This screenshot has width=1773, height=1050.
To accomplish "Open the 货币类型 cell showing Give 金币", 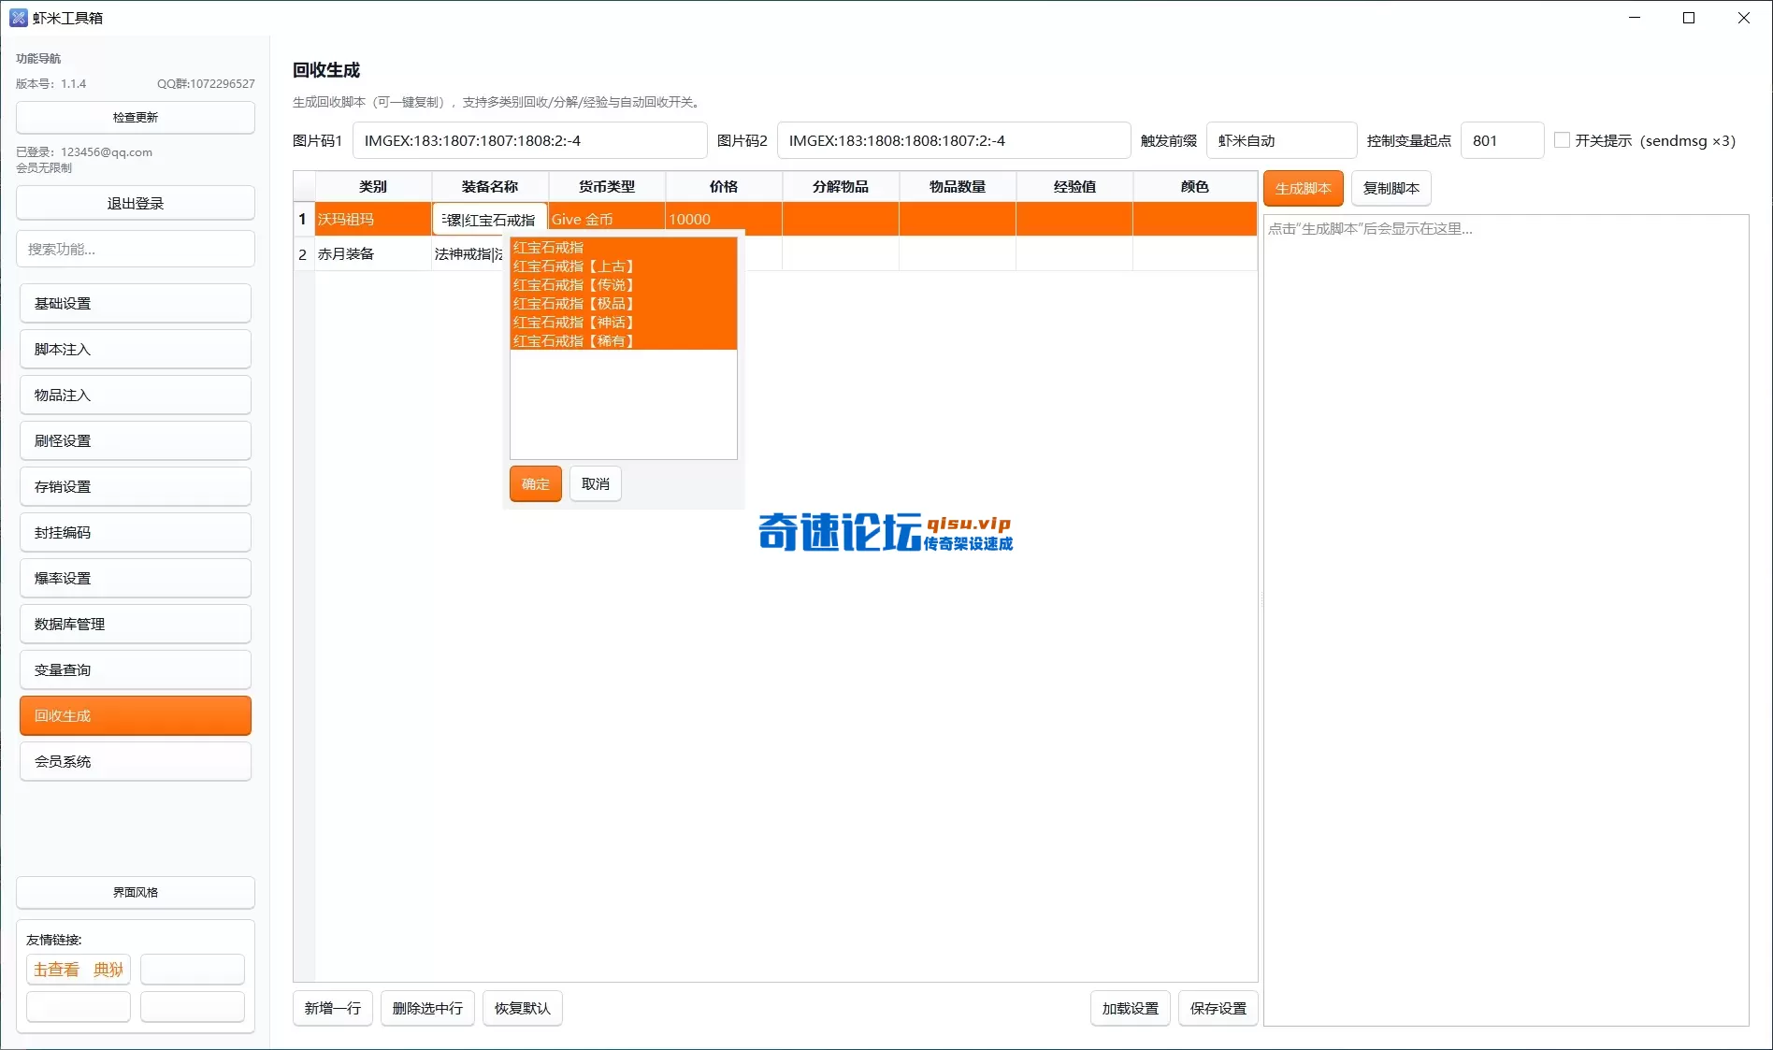I will (x=606, y=219).
